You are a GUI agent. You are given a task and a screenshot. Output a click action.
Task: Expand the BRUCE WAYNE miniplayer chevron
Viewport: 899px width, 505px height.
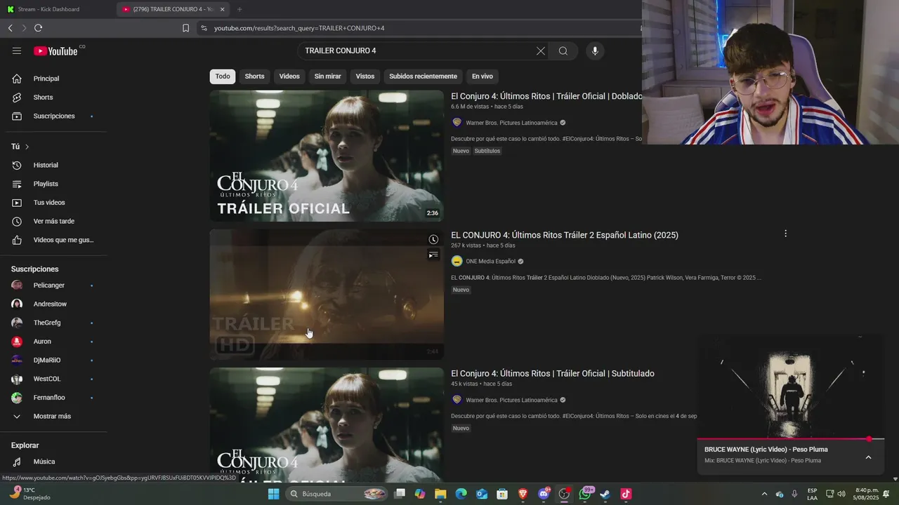(868, 457)
